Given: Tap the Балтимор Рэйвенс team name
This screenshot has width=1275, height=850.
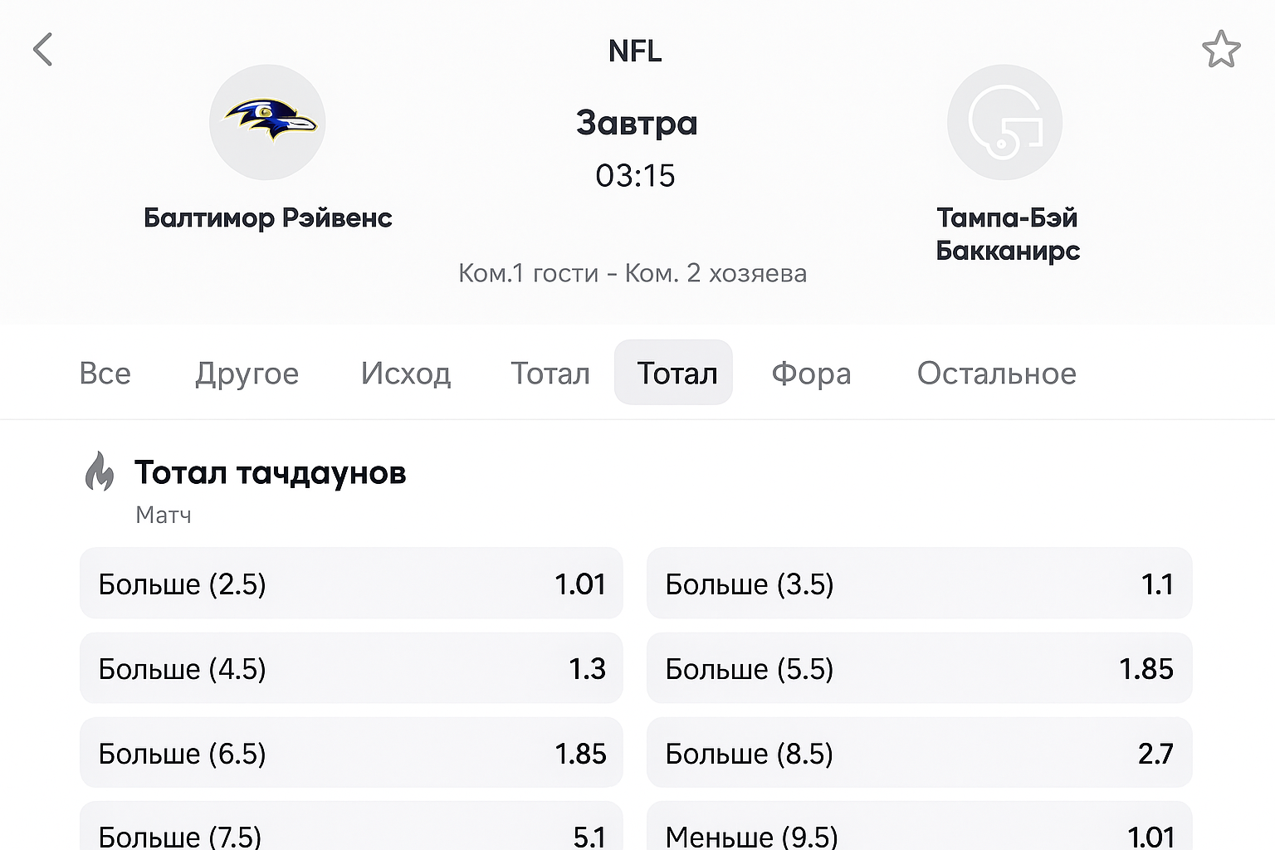Looking at the screenshot, I should pyautogui.click(x=267, y=217).
